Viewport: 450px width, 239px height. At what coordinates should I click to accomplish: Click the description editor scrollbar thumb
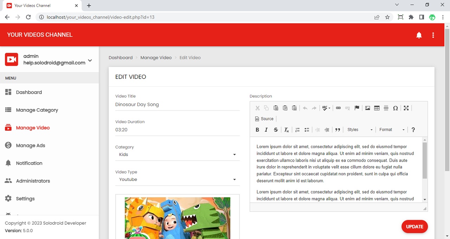click(425, 161)
